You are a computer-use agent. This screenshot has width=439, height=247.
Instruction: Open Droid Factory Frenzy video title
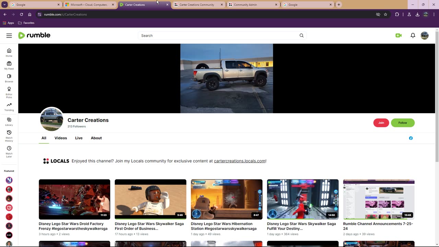pos(73,226)
